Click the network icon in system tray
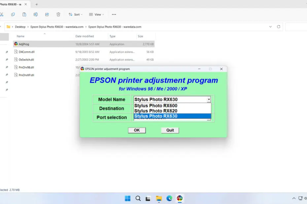 (300, 198)
